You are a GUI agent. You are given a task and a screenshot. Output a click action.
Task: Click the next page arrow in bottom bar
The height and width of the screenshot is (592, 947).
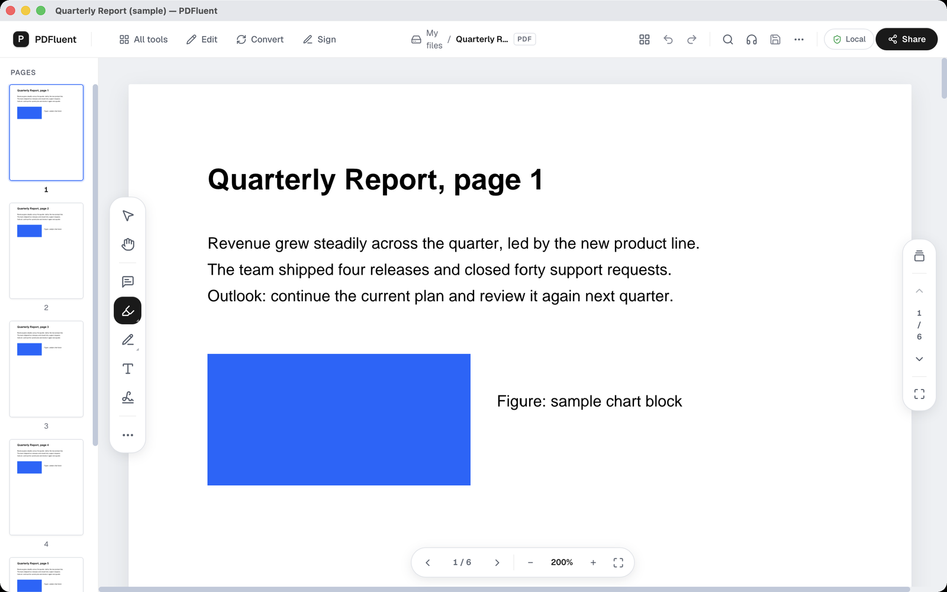pyautogui.click(x=497, y=562)
